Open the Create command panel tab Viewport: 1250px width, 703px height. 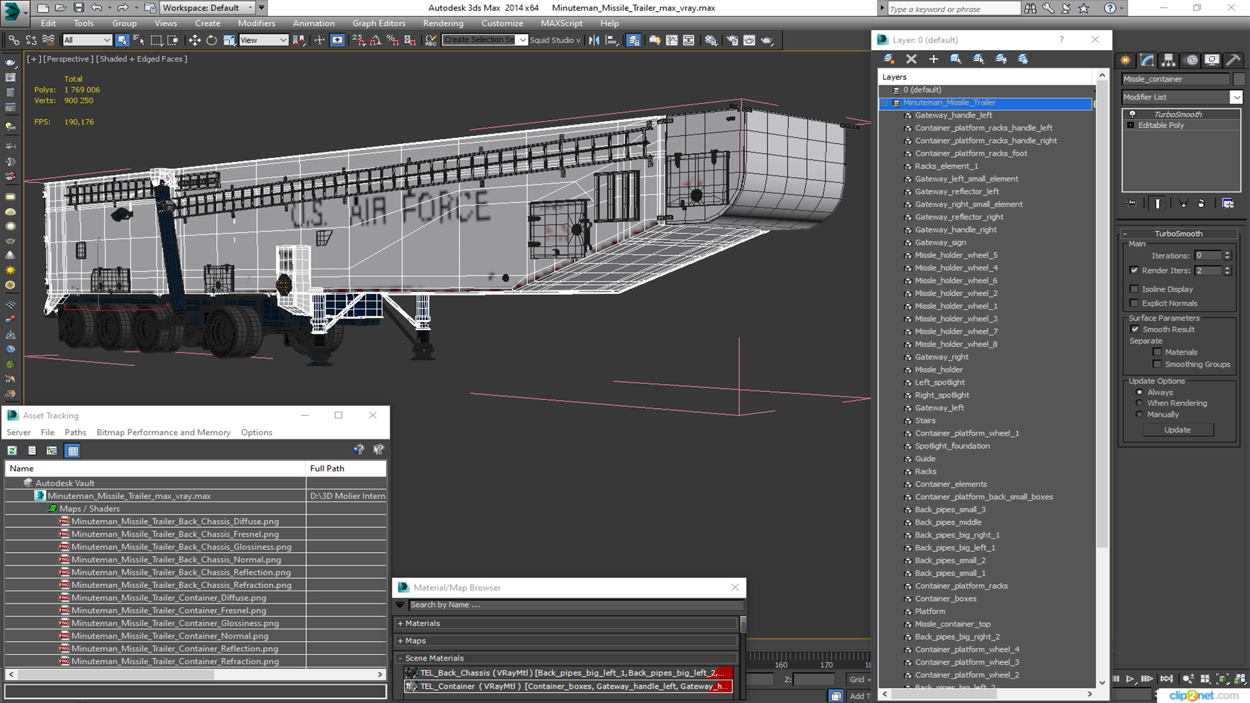tap(1126, 60)
